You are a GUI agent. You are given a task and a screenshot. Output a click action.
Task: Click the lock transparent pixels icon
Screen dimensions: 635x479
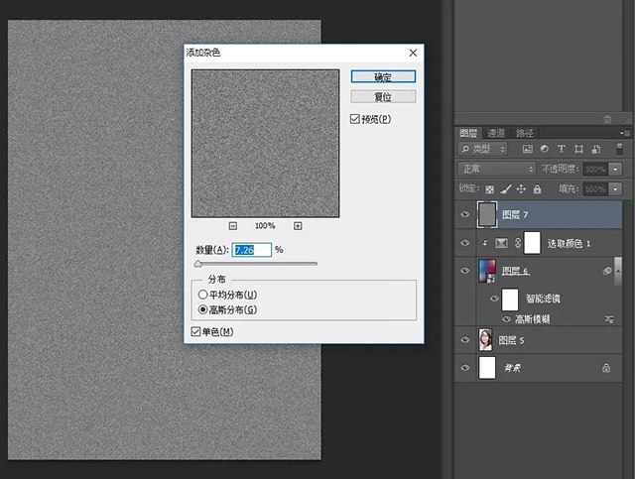pos(489,188)
